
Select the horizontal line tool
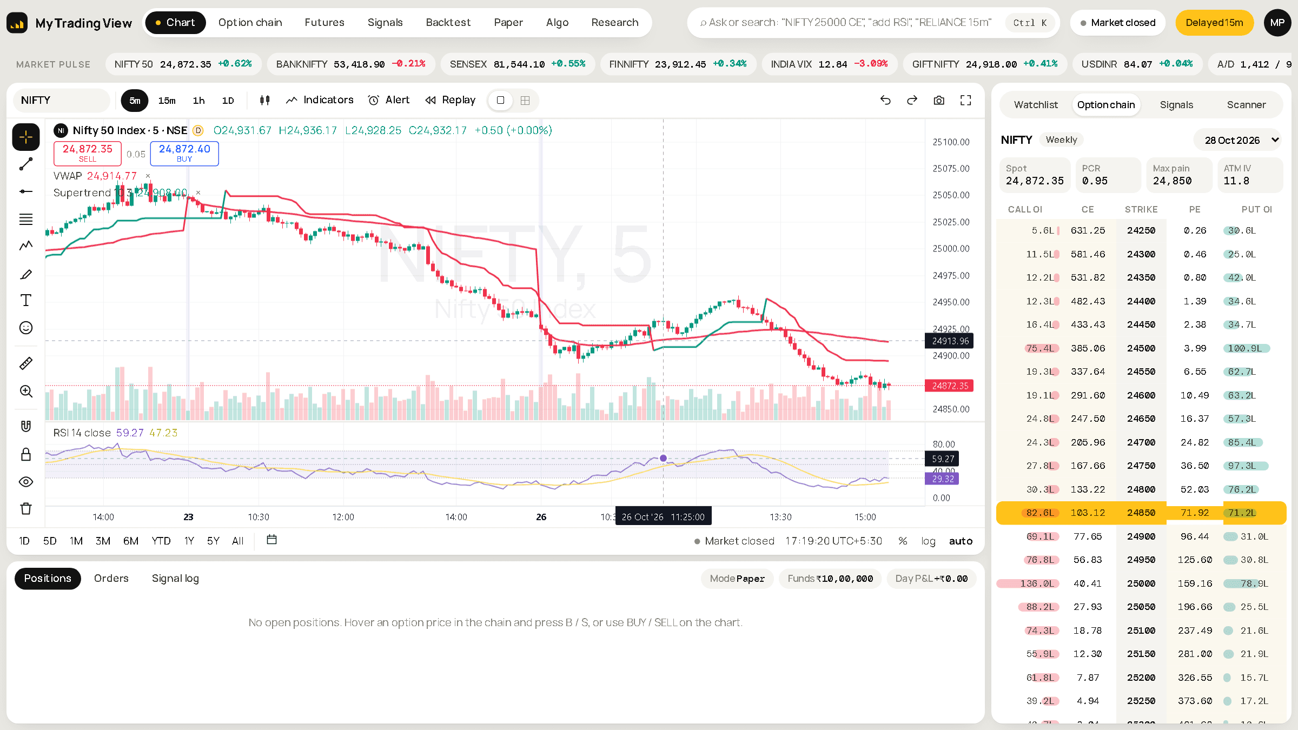tap(26, 191)
